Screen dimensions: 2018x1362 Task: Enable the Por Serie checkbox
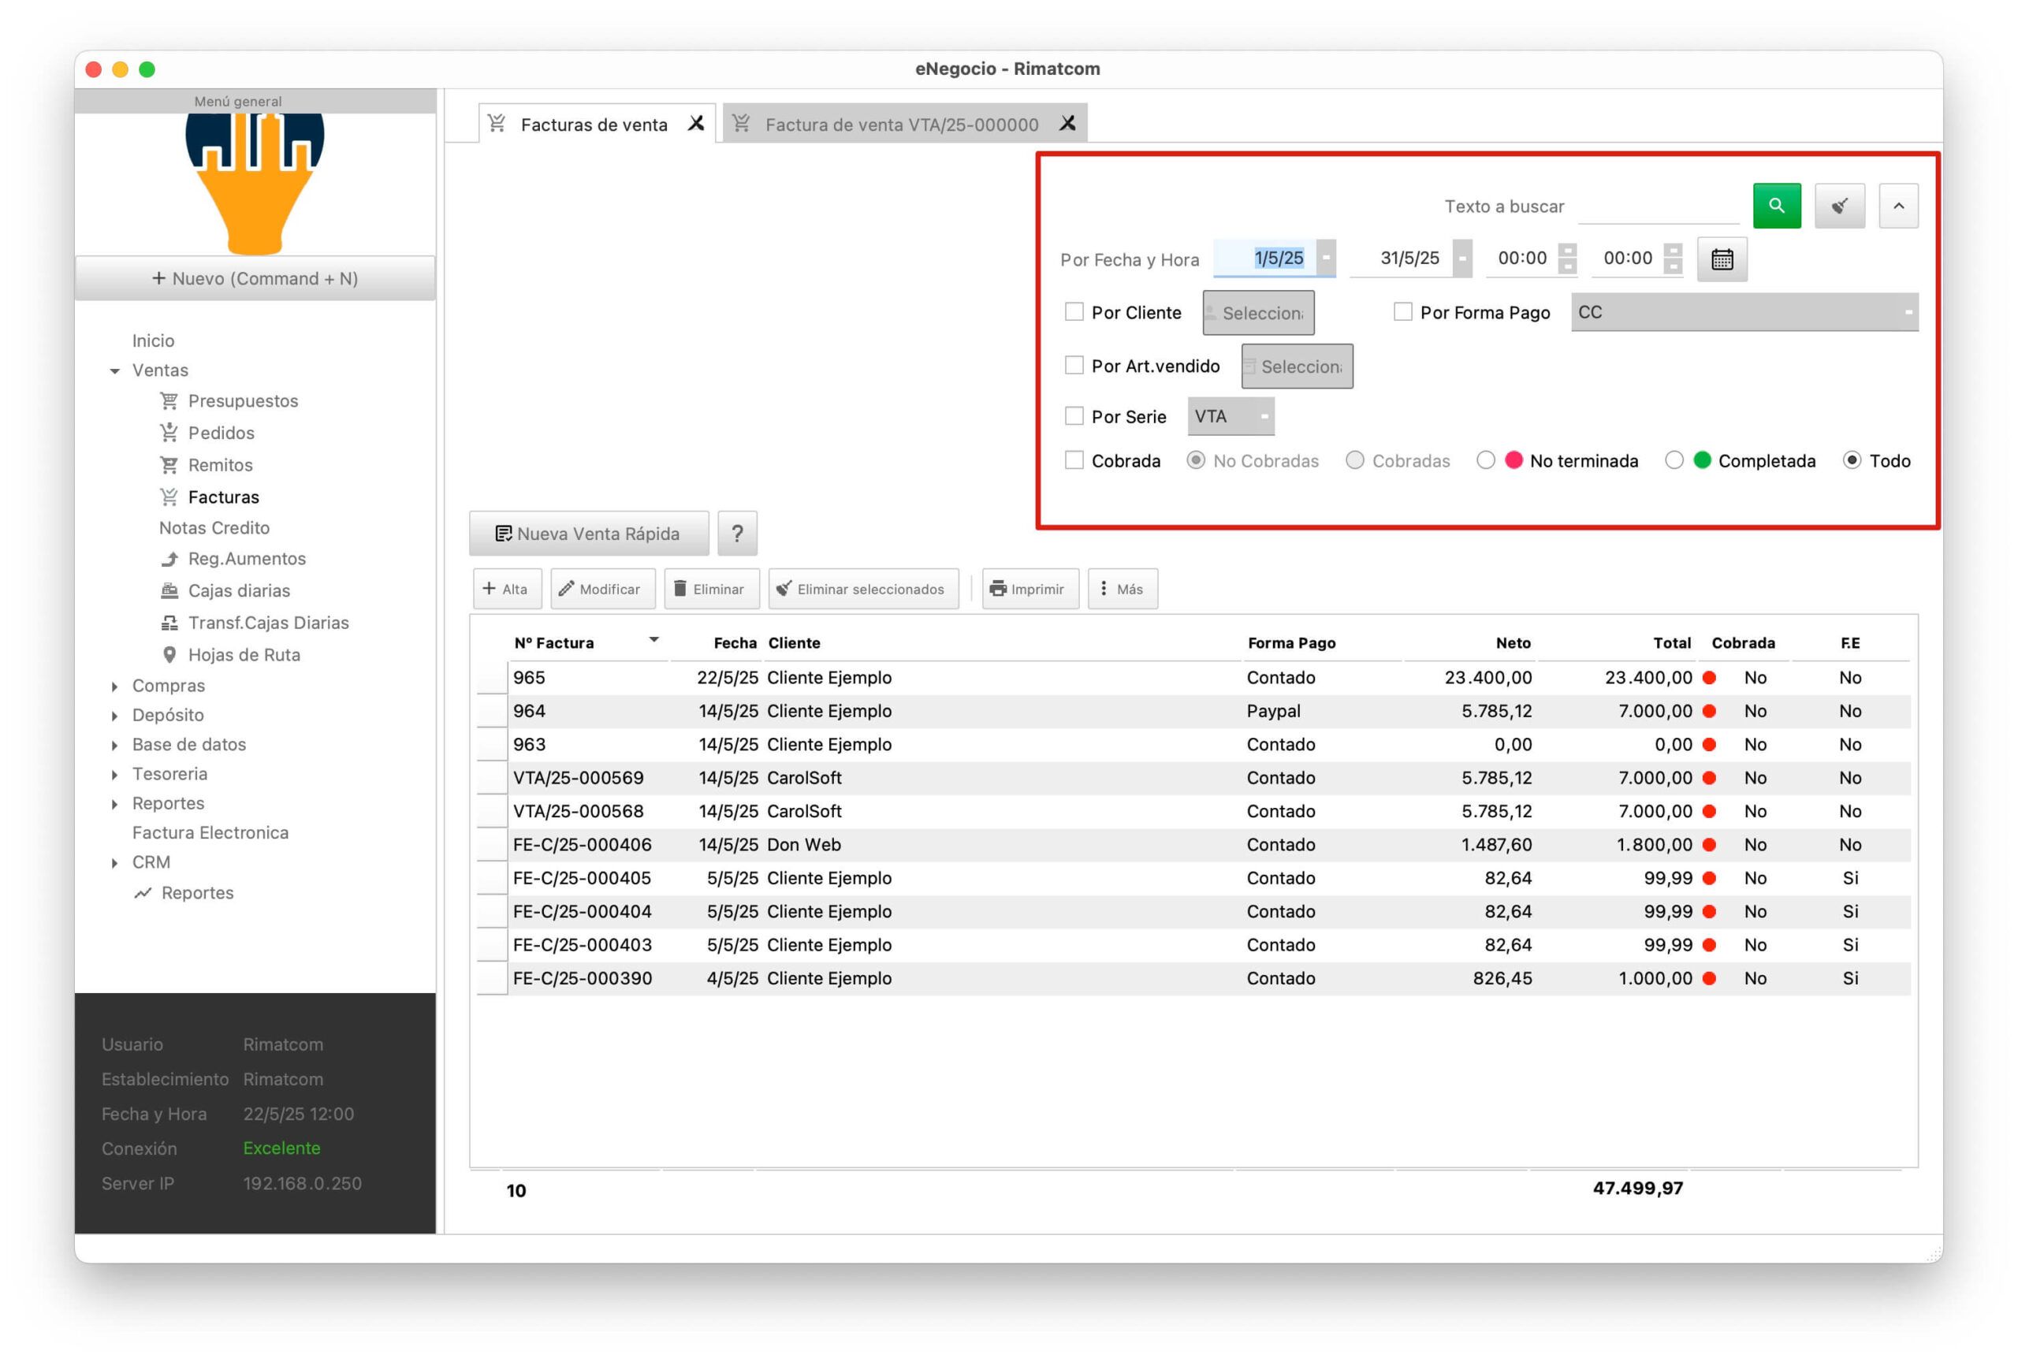(1074, 416)
